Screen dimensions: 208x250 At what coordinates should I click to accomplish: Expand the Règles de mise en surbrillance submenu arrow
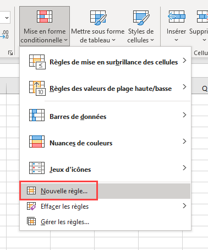pyautogui.click(x=184, y=61)
